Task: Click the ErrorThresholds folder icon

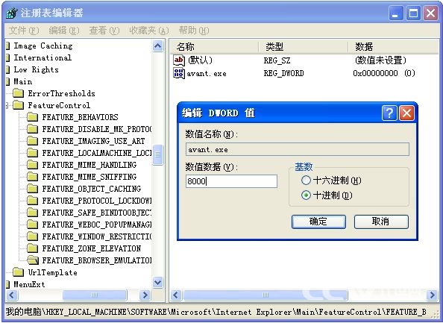Action: [19, 93]
